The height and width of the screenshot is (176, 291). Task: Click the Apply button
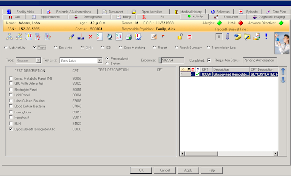pyautogui.click(x=188, y=170)
